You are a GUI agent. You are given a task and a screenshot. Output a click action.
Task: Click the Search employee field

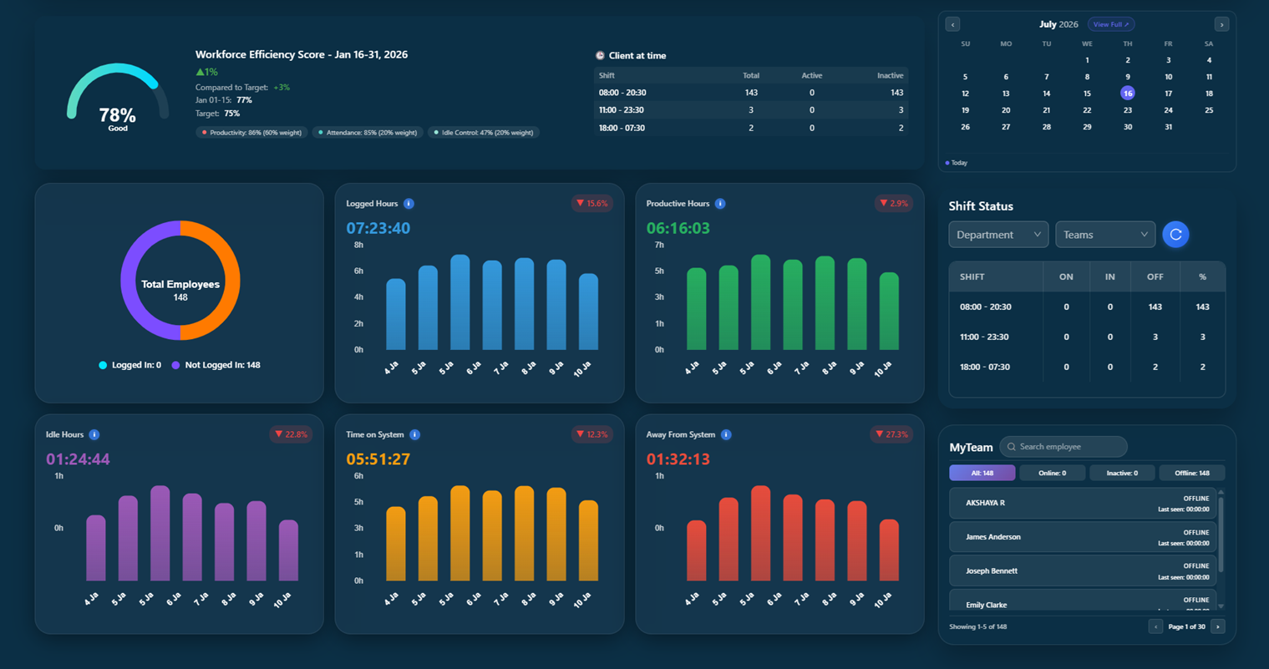point(1063,447)
